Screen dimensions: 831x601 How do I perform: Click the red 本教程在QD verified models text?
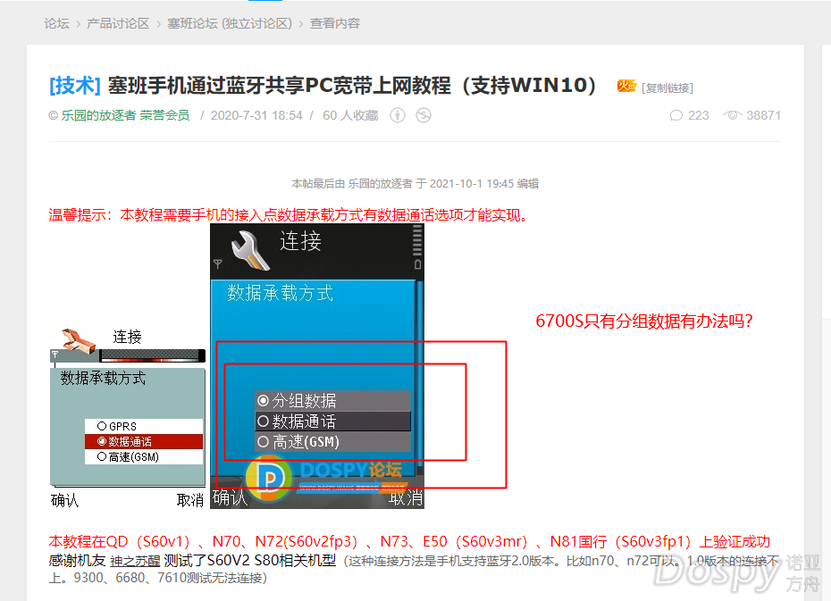pyautogui.click(x=409, y=542)
